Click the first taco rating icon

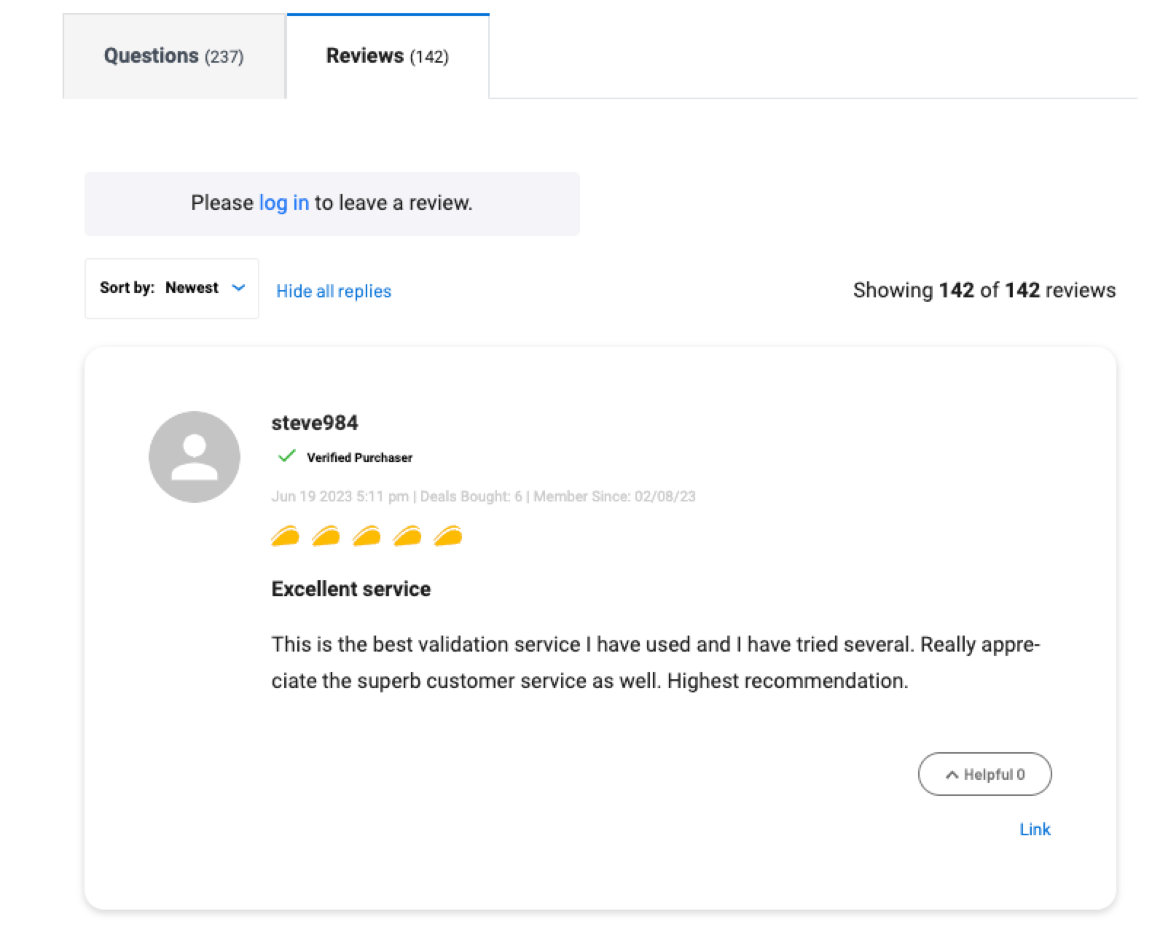coord(285,536)
